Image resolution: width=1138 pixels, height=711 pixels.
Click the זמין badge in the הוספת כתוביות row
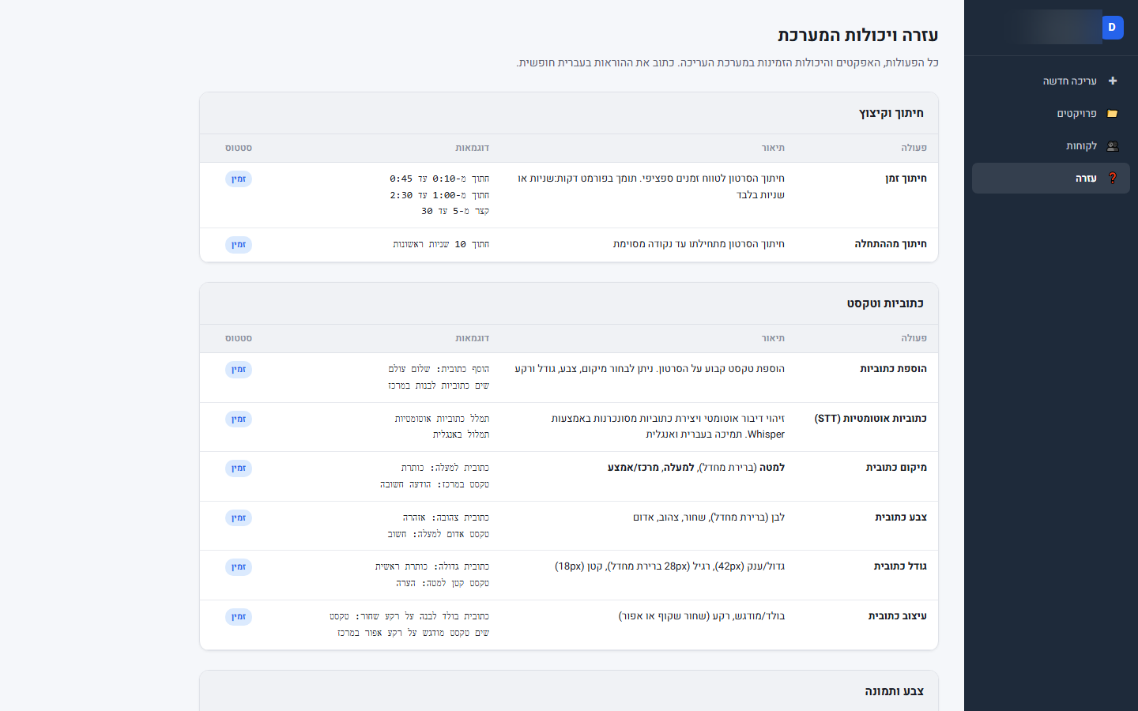click(x=239, y=369)
